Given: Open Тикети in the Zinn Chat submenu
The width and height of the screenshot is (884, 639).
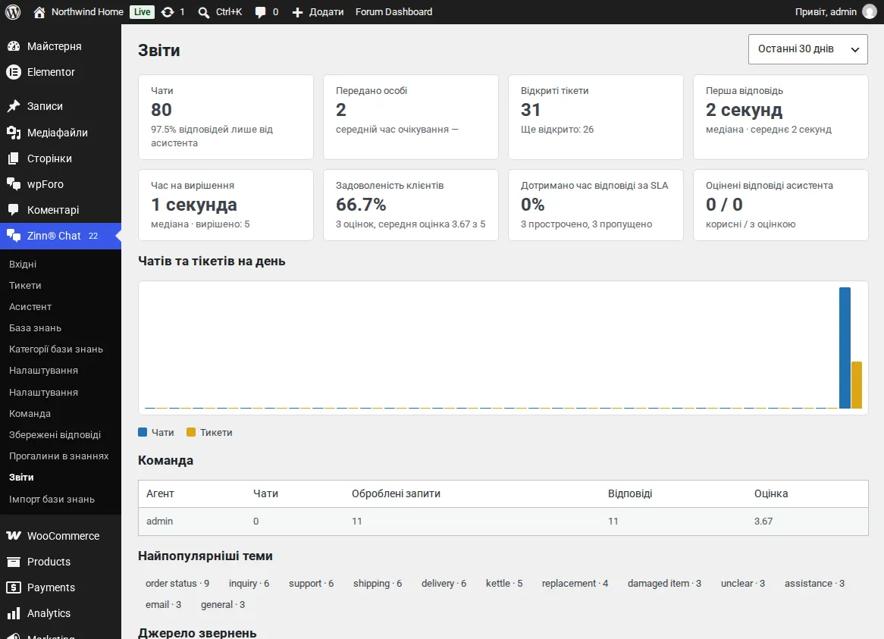Looking at the screenshot, I should coord(25,286).
